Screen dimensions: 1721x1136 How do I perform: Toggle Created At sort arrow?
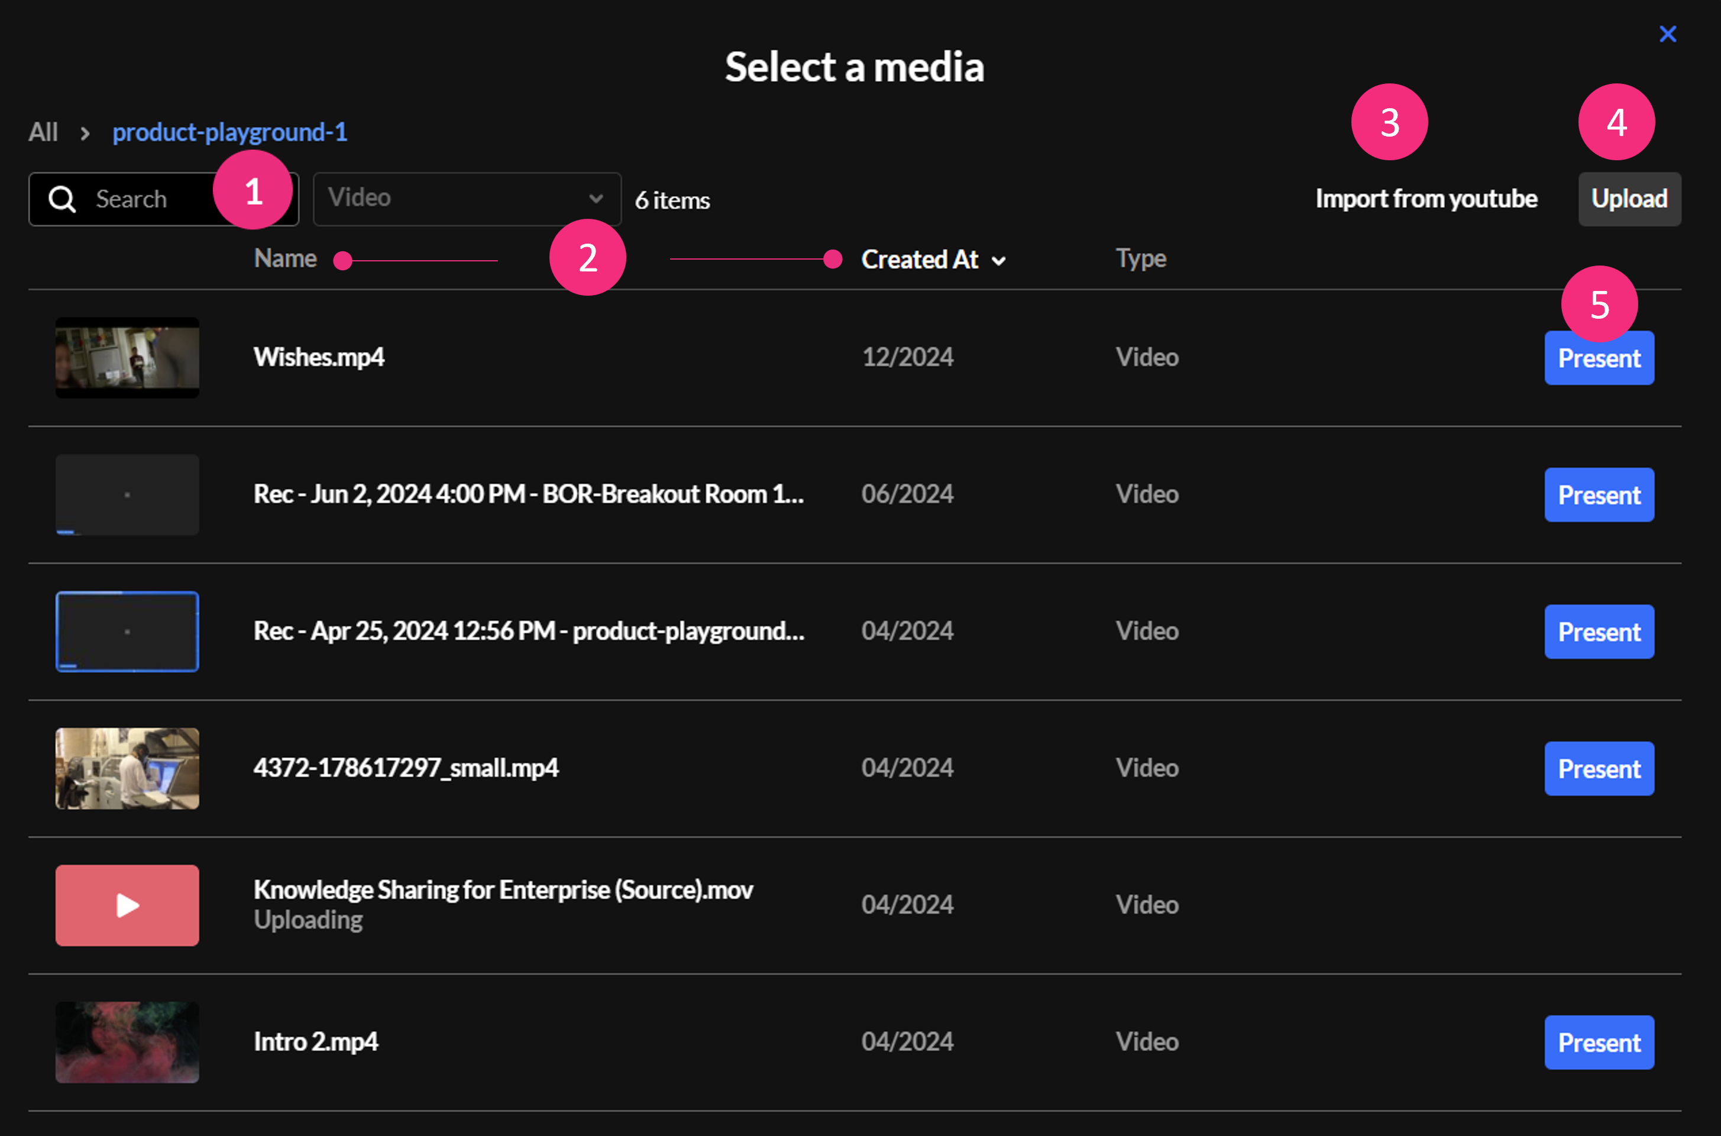coord(999,261)
